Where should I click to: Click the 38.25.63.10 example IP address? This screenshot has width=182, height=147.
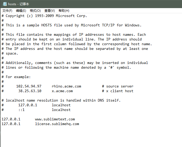[30, 91]
